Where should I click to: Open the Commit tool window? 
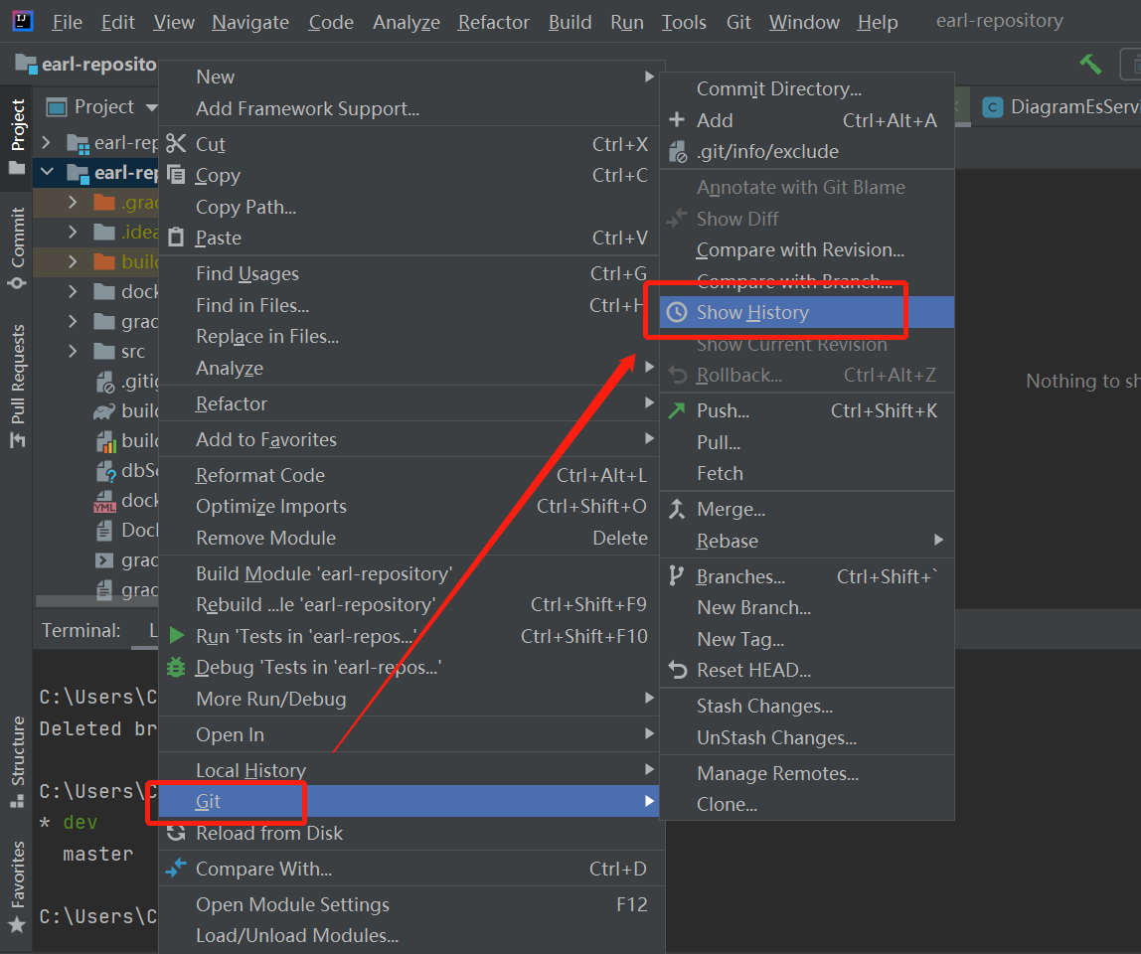coord(15,241)
